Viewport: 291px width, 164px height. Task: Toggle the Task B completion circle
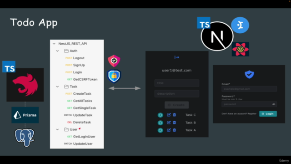click(161, 123)
